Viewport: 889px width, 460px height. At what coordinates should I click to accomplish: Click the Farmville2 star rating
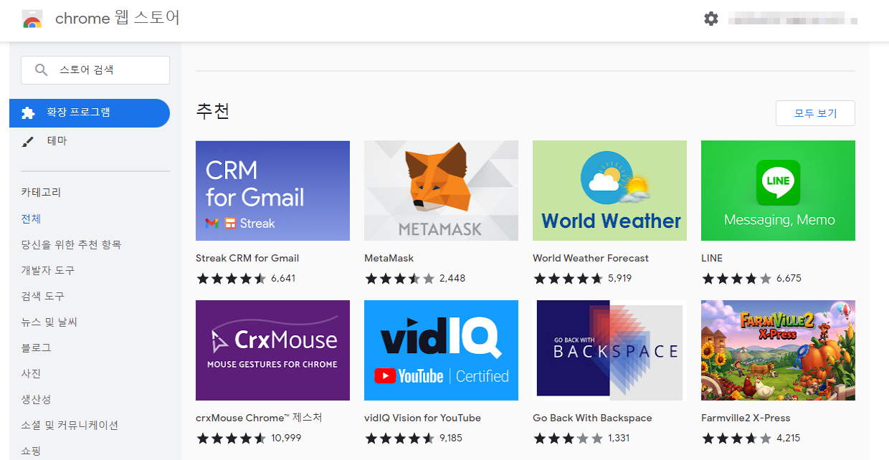tap(736, 438)
